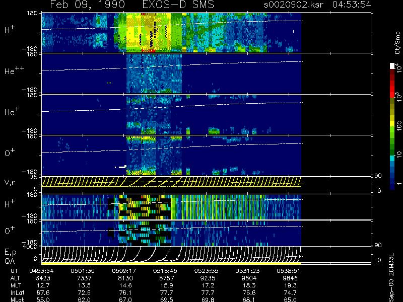Image resolution: width=403 pixels, height=302 pixels.
Task: Click the "25" axis label beside V,r
Action: [34, 177]
